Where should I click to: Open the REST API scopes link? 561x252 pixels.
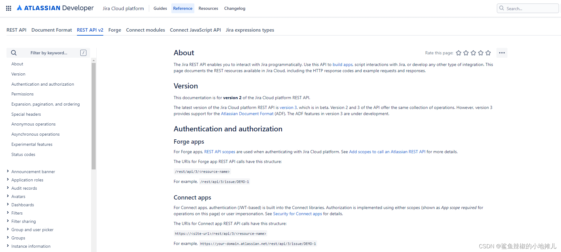pyautogui.click(x=220, y=152)
